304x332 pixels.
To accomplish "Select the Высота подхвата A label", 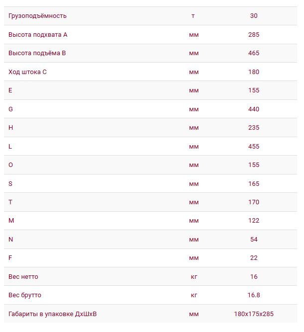I will [x=38, y=35].
